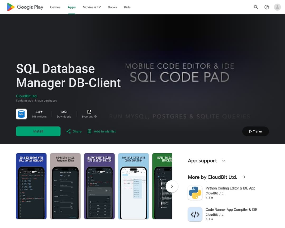
Task: Open the Games tab
Action: [x=55, y=7]
